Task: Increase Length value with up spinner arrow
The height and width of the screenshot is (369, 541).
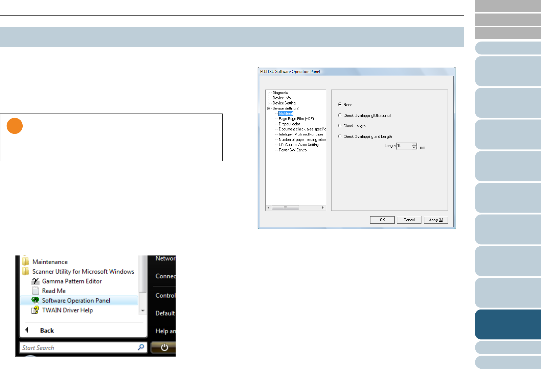Action: 414,144
